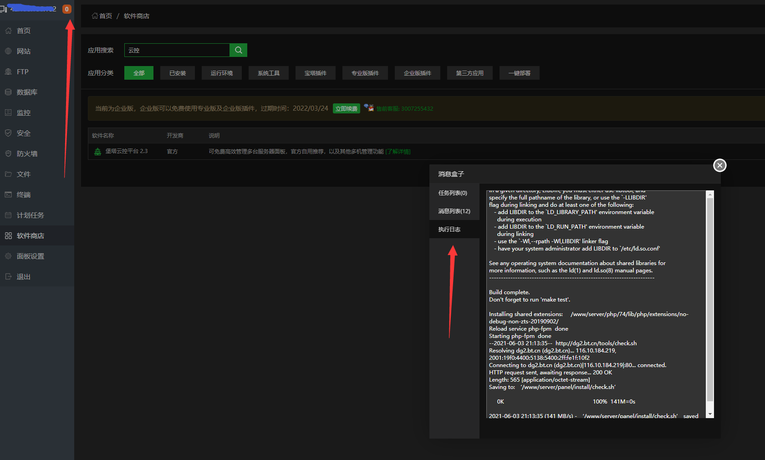Open the 监控 sidebar item
This screenshot has width=765, height=460.
37,112
